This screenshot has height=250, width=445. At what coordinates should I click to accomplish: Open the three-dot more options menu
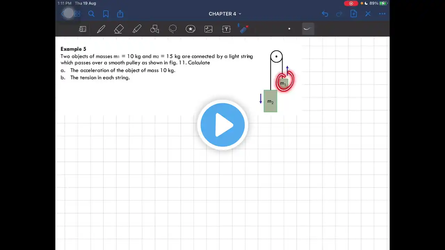click(x=382, y=14)
